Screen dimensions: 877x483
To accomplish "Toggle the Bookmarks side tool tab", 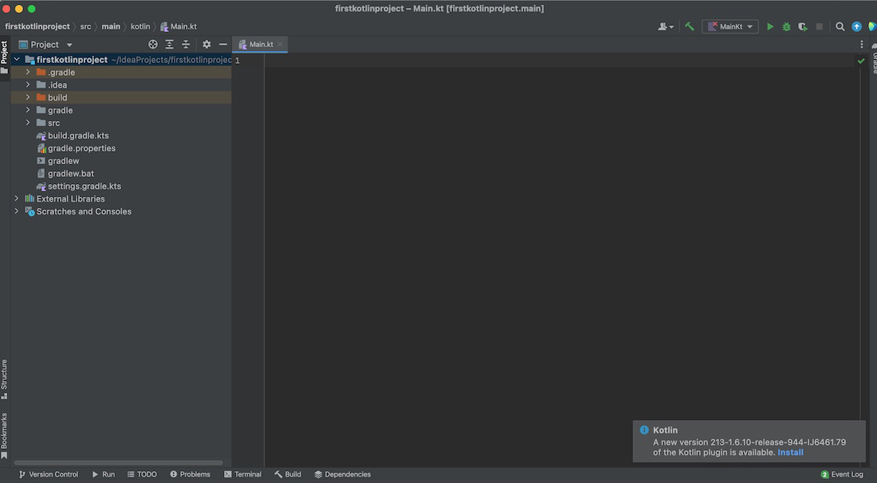I will (x=5, y=435).
